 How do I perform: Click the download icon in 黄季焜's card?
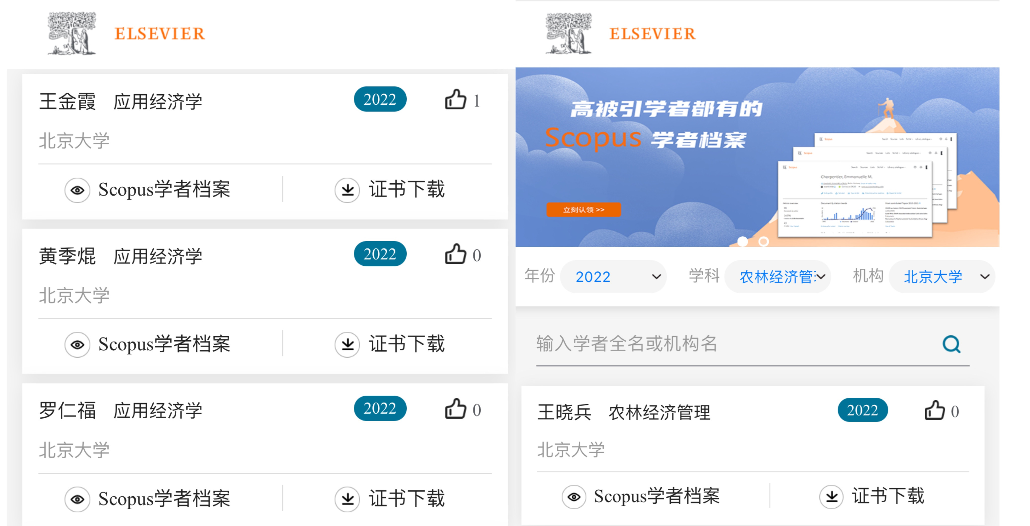pos(347,344)
